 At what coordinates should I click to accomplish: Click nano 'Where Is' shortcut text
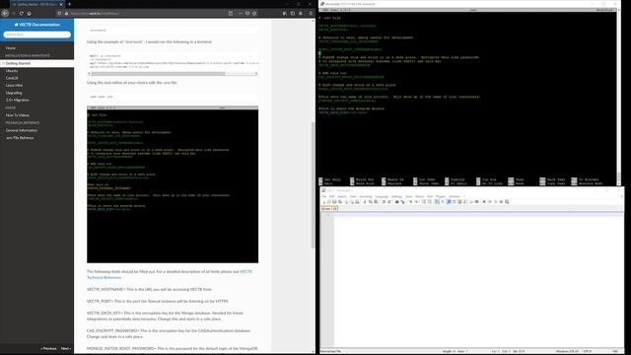coord(395,179)
